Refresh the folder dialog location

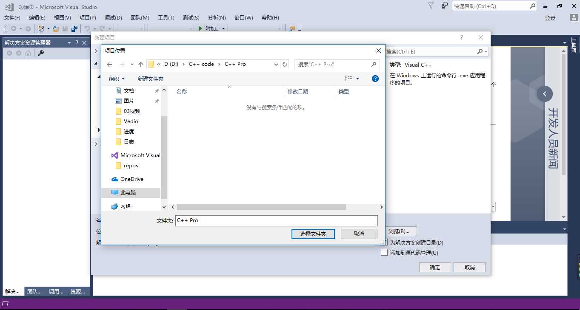[x=285, y=64]
